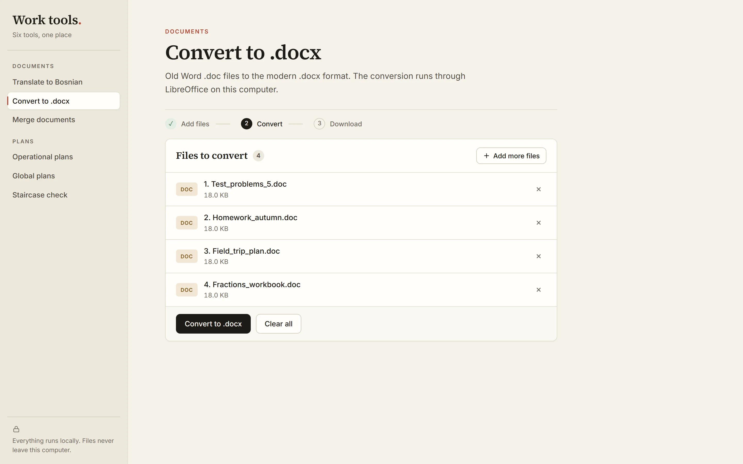Click the Add more files button
The image size is (743, 464).
click(x=511, y=156)
